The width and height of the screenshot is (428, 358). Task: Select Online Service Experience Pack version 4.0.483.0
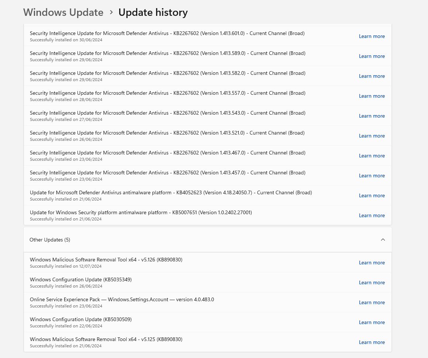click(122, 299)
